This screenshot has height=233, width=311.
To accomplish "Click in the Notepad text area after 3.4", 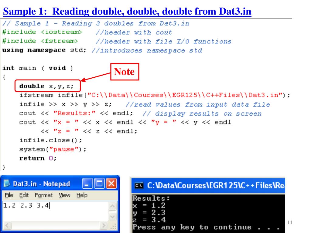I will 50,205.
